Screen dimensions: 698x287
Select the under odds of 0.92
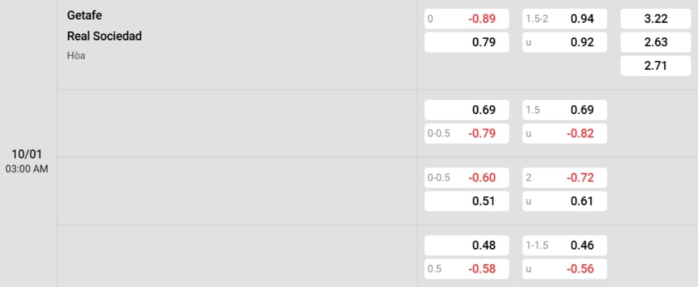(x=564, y=42)
